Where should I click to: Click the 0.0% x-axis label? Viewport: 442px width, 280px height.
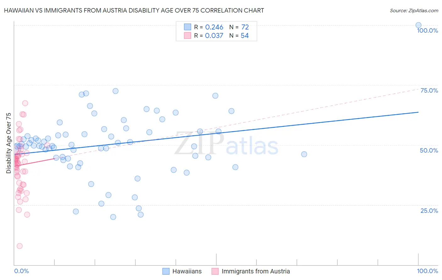(22, 271)
